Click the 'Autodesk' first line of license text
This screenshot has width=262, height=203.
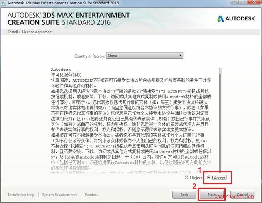(x=61, y=69)
